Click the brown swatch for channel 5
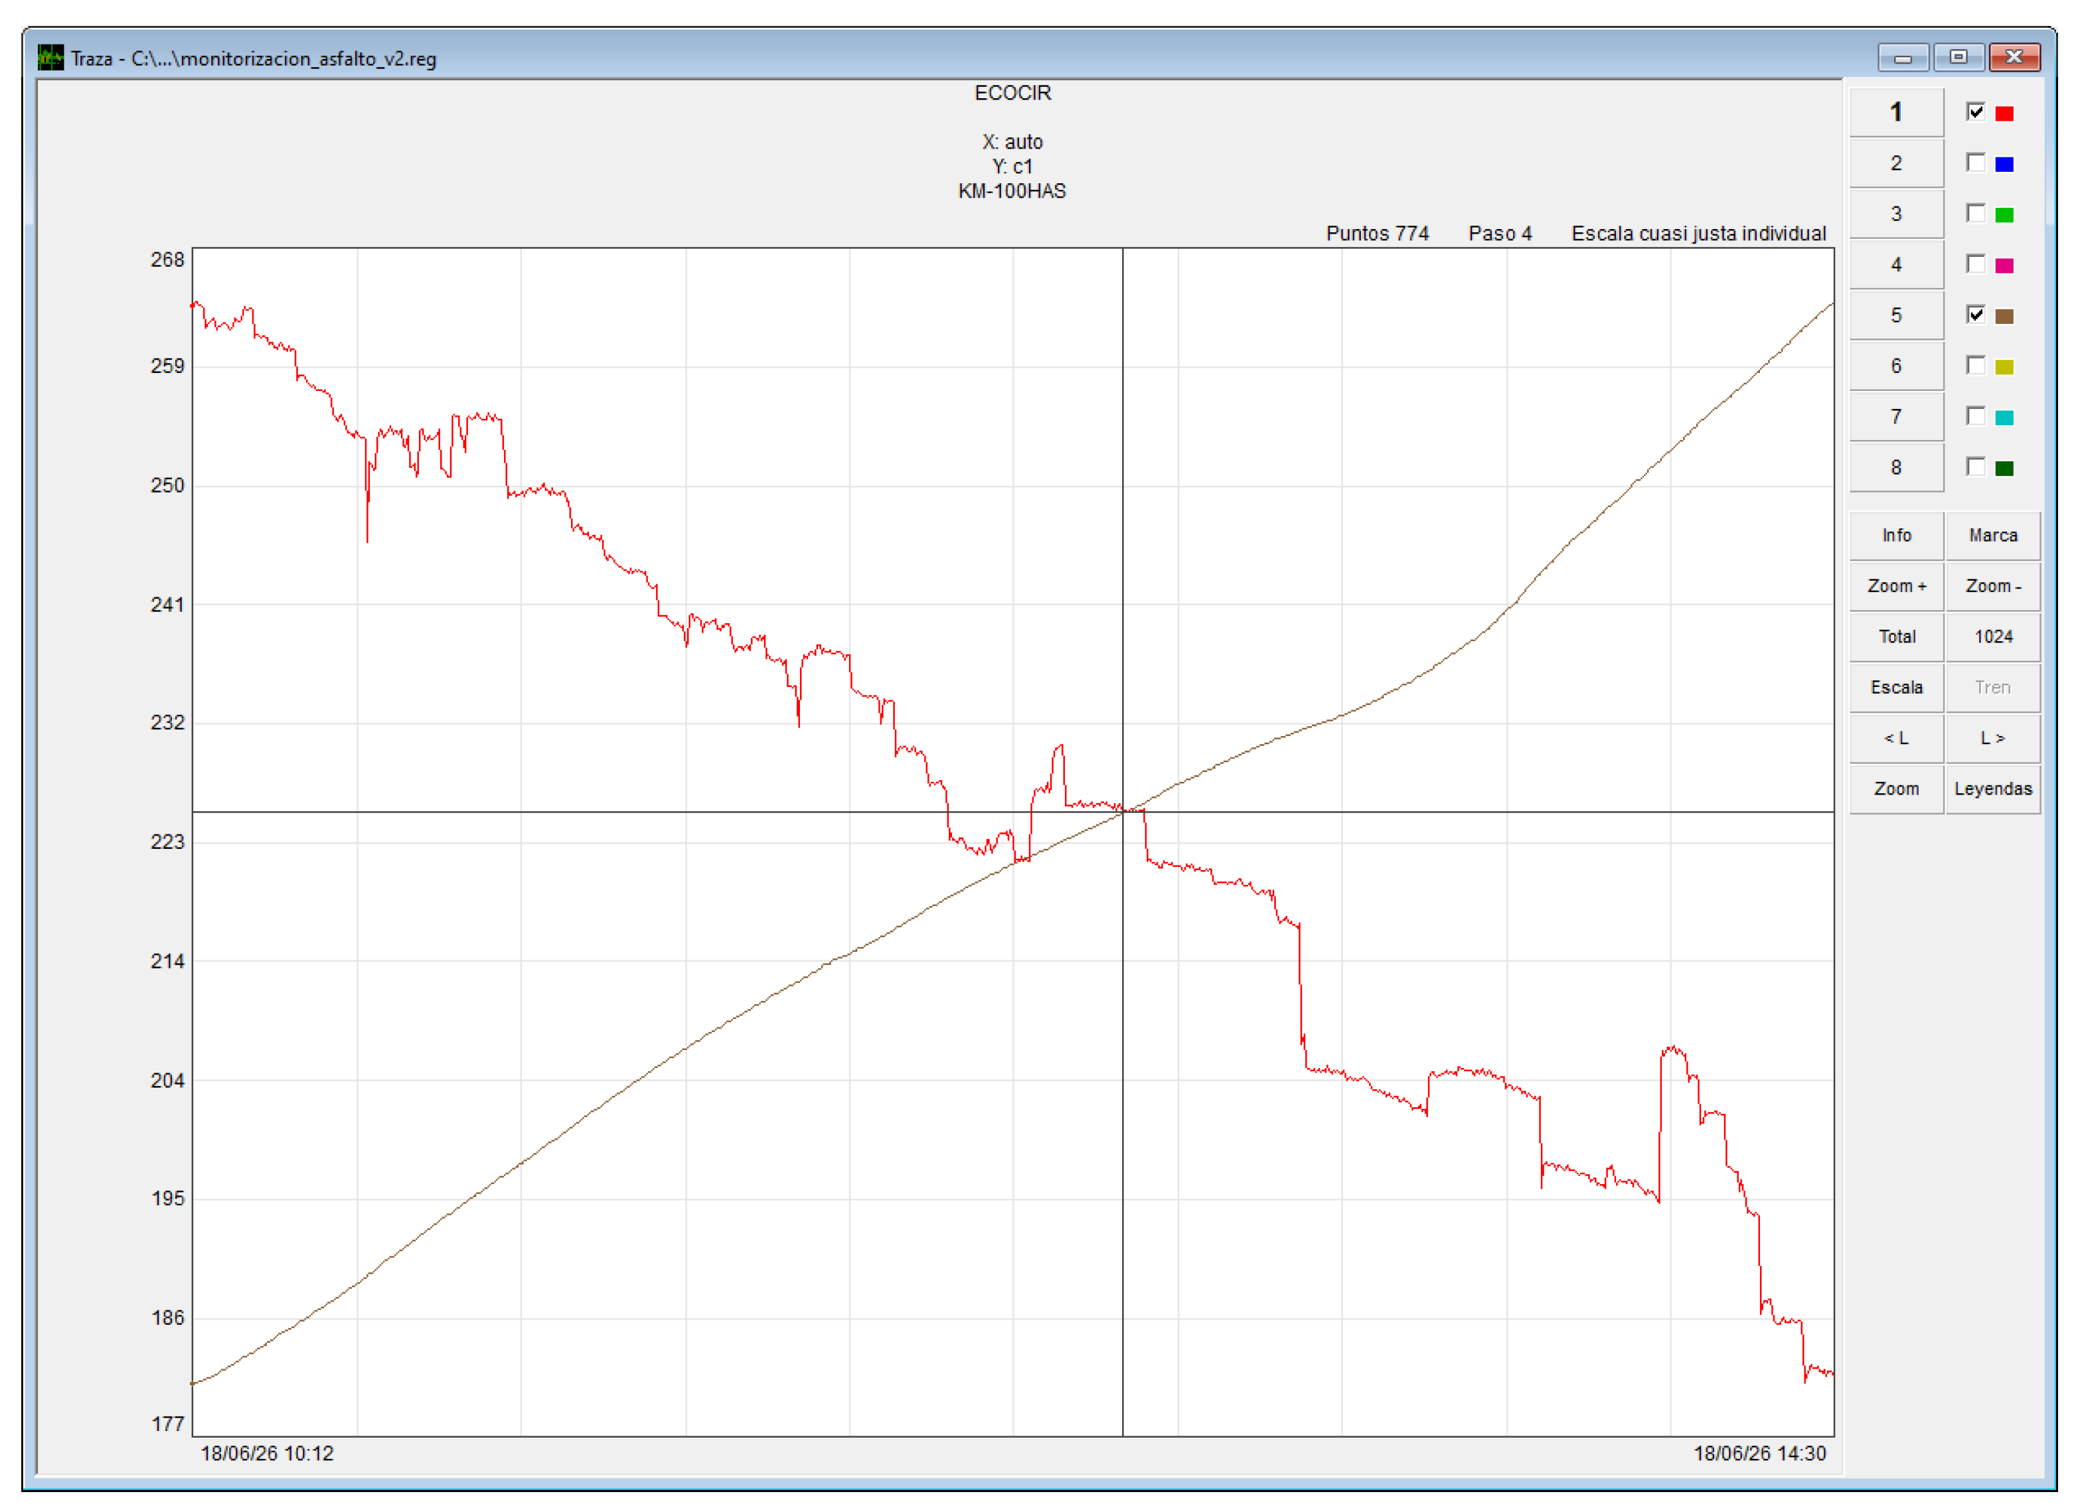The height and width of the screenshot is (1512, 2080). tap(2005, 317)
